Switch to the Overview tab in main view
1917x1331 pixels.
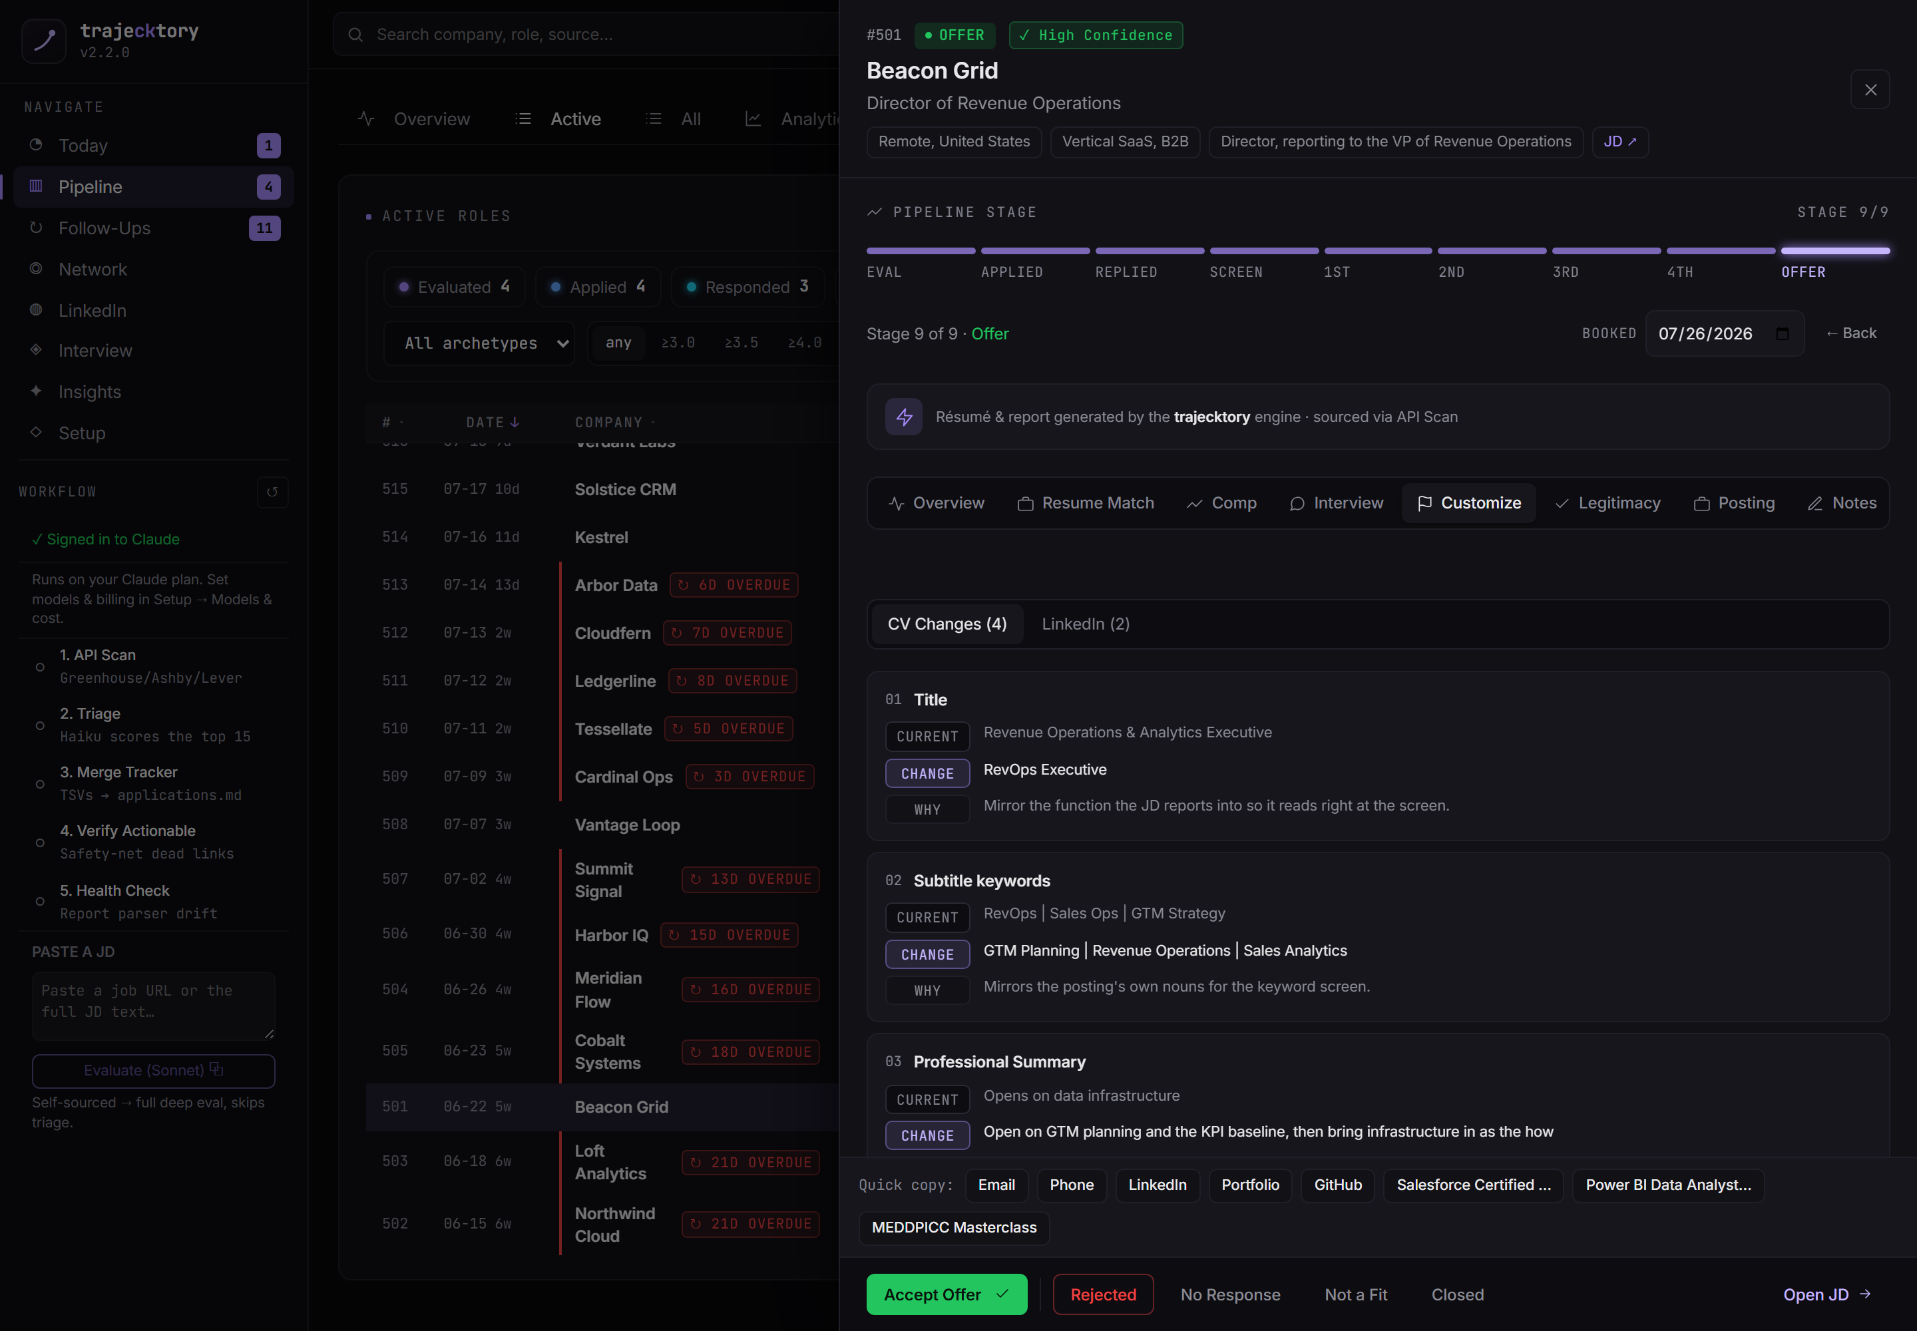(x=415, y=119)
